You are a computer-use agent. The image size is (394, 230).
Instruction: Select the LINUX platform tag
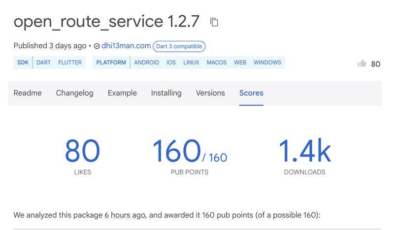pyautogui.click(x=191, y=63)
